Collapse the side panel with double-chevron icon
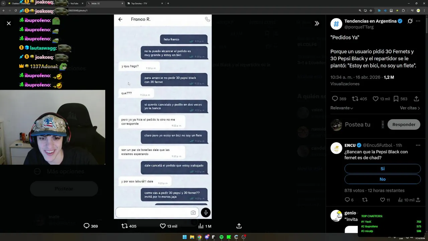 coord(317,23)
